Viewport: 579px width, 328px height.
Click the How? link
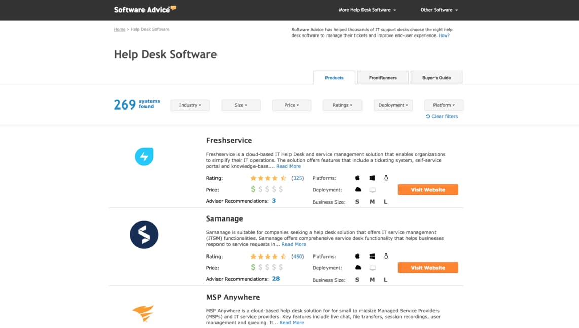(444, 35)
